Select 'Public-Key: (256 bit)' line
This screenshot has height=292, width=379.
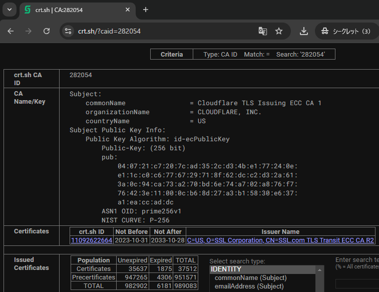[x=143, y=148]
